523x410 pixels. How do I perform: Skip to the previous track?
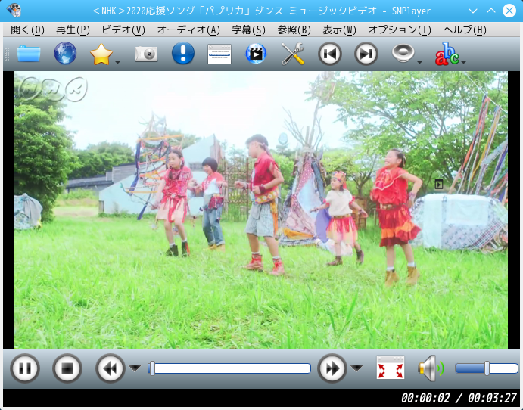[329, 54]
